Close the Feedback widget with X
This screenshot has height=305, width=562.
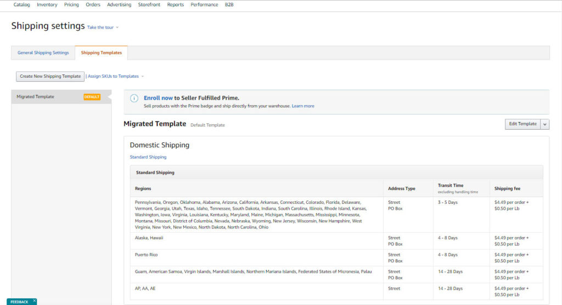[34, 301]
